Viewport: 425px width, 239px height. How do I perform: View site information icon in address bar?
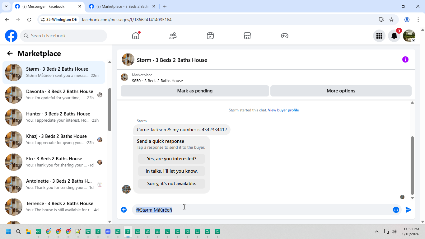43,20
